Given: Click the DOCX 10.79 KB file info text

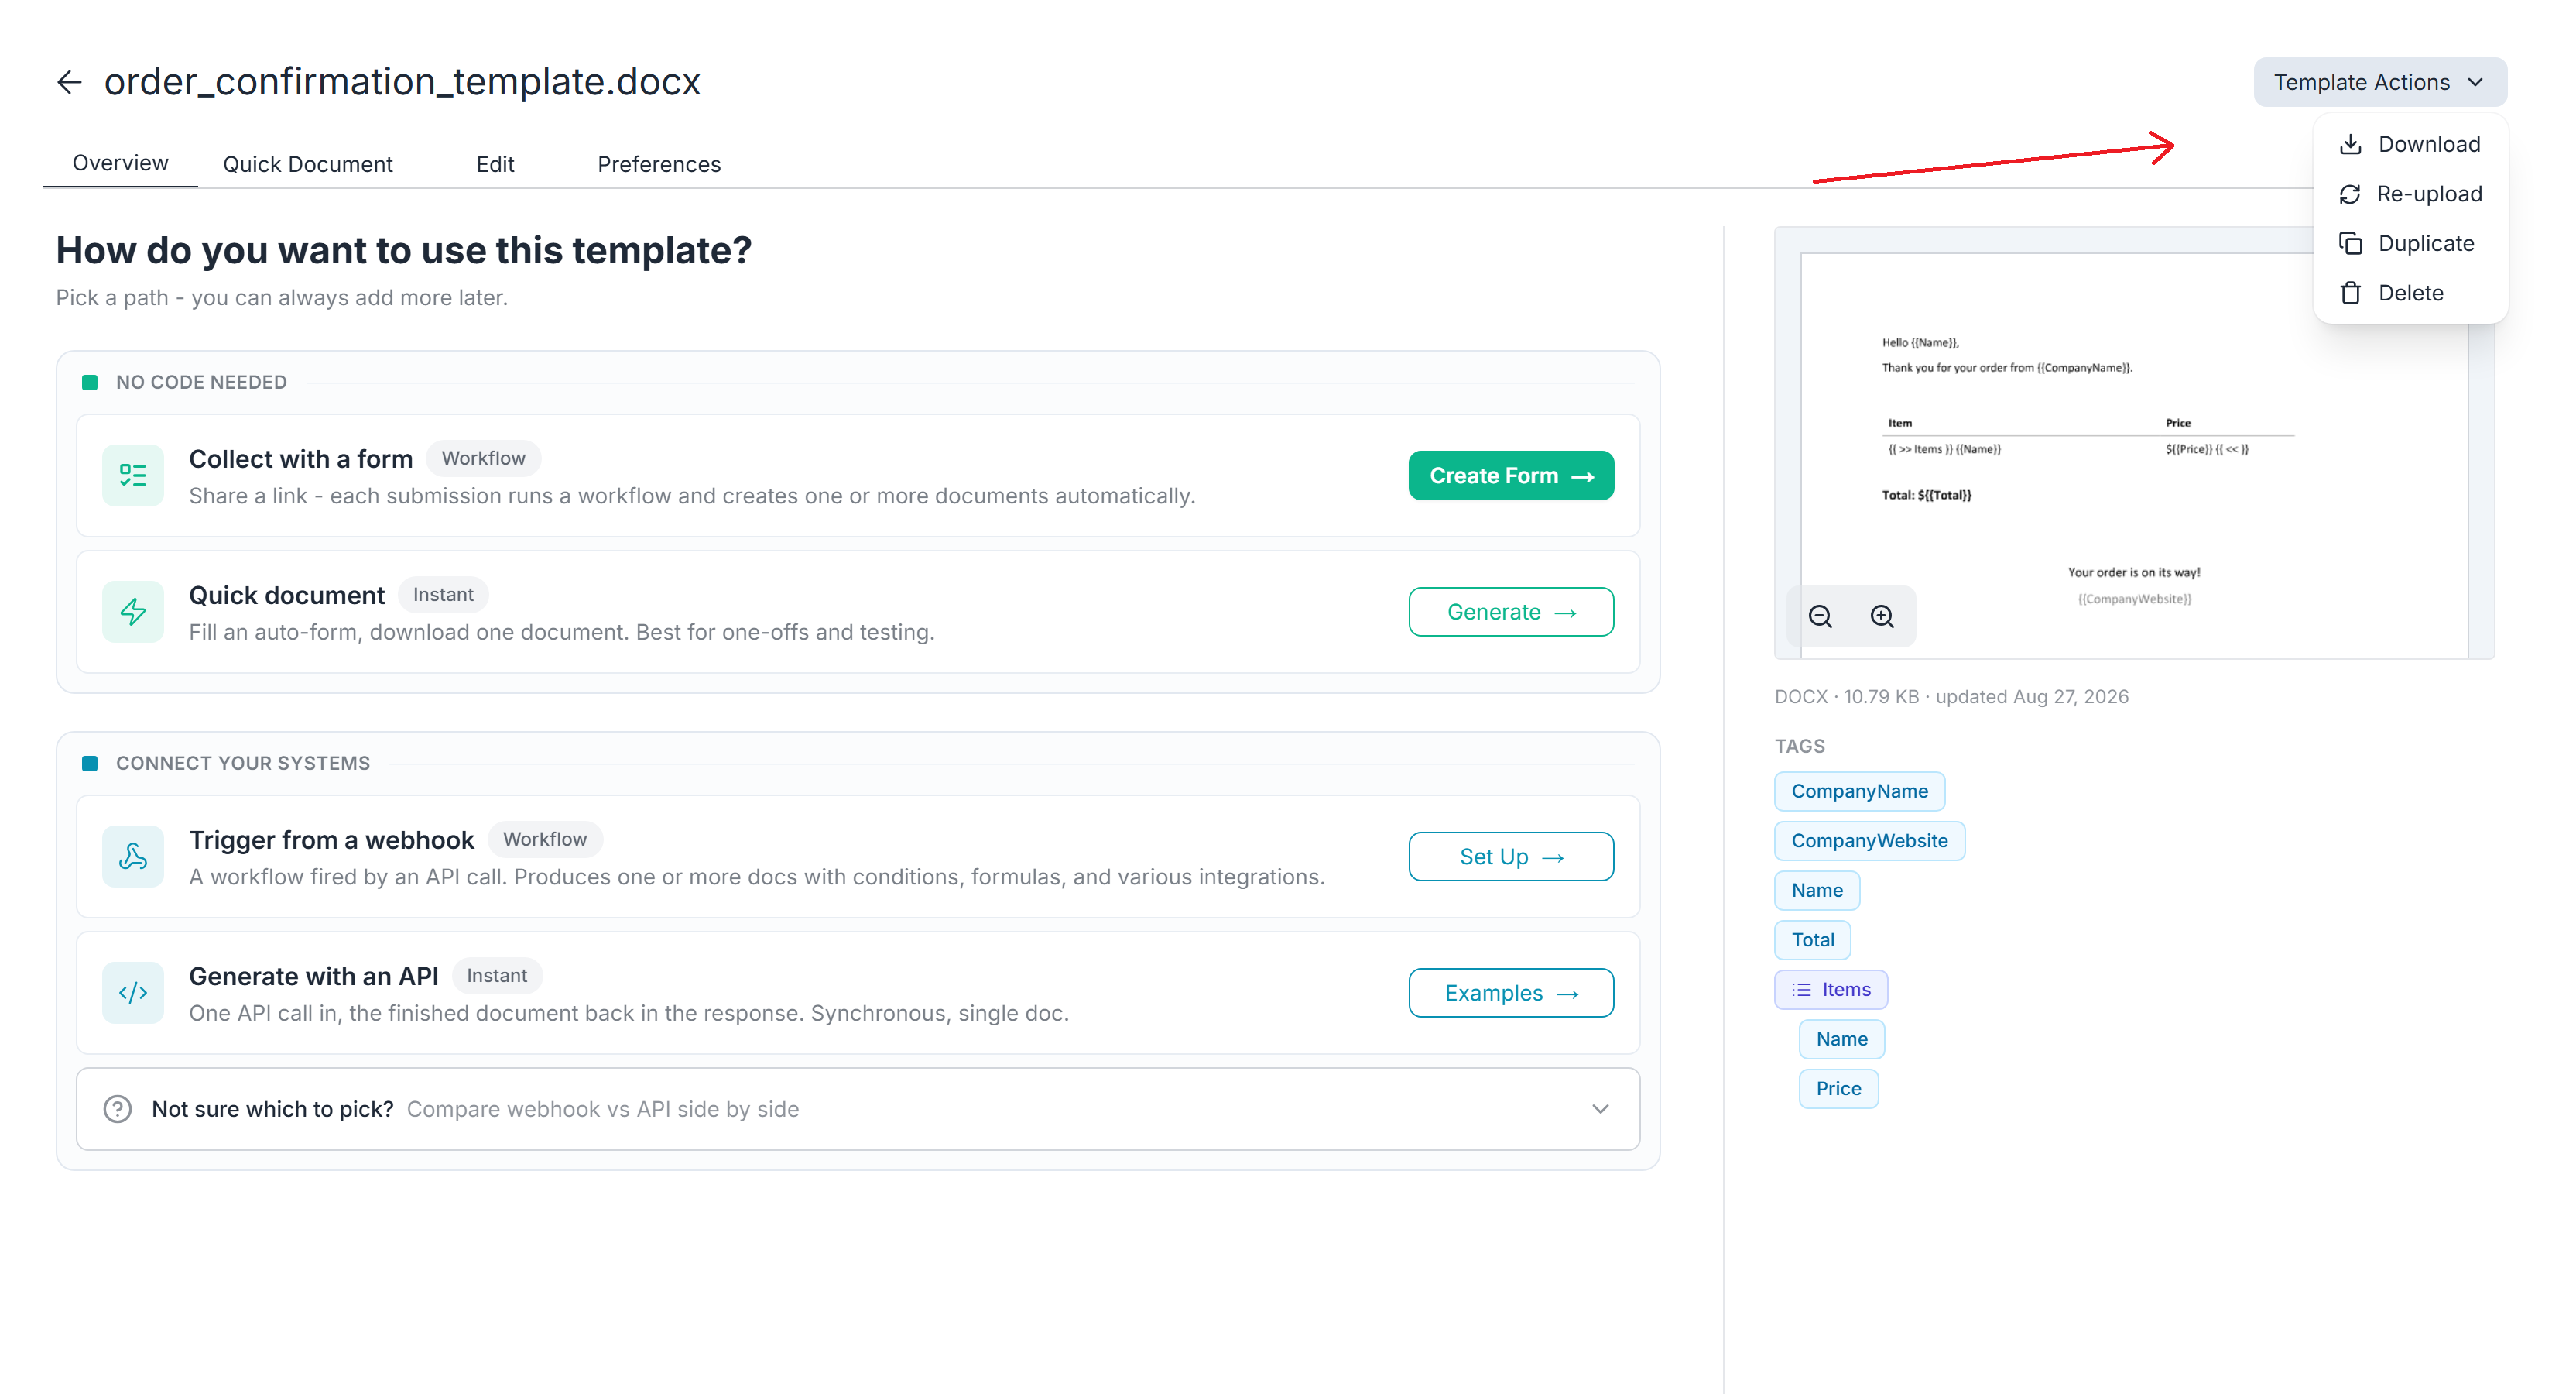Looking at the screenshot, I should 1951,696.
